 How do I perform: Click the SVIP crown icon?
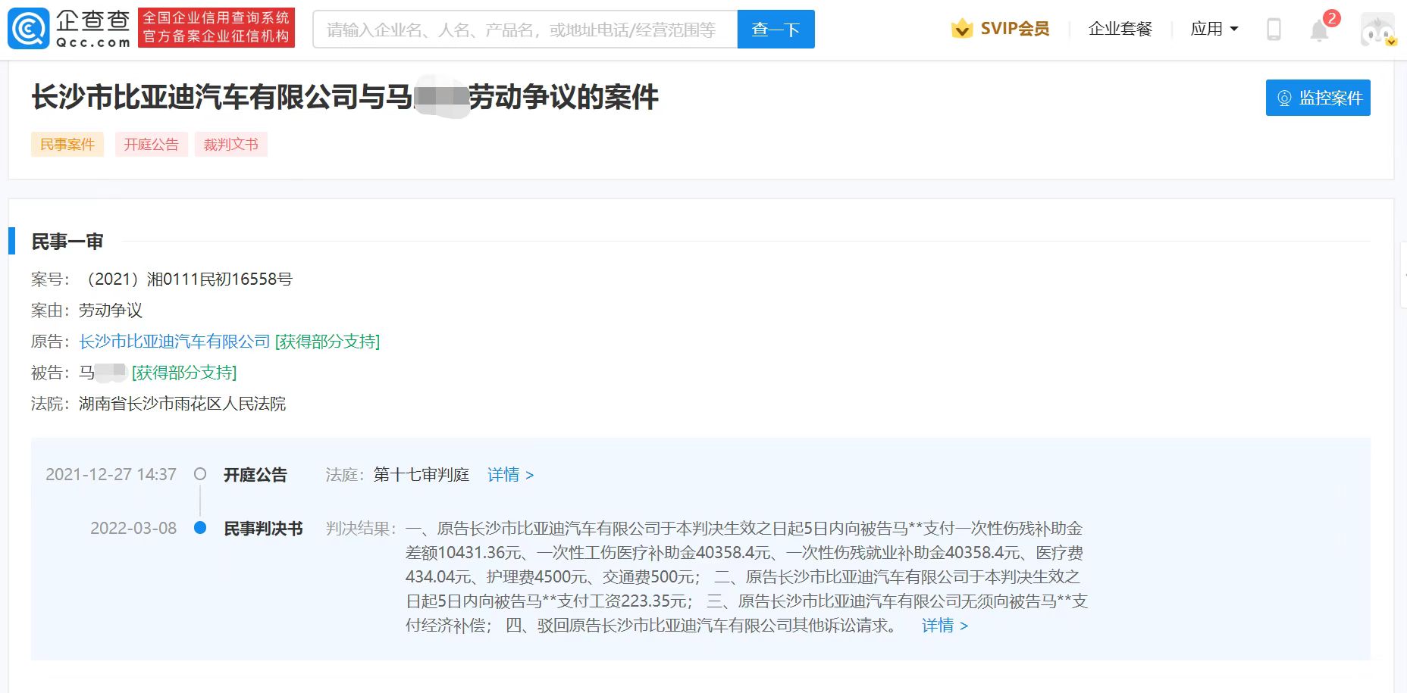click(962, 29)
